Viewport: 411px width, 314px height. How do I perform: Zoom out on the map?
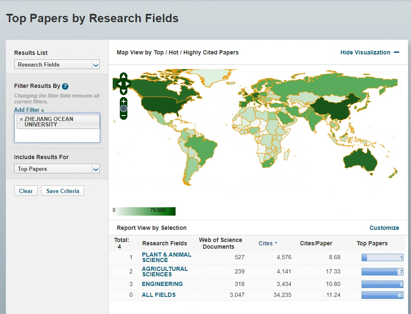pos(123,115)
